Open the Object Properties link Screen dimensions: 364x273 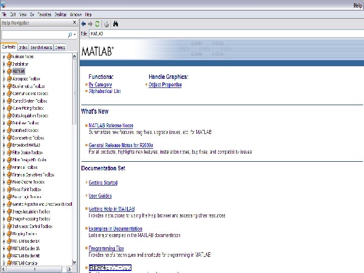165,85
